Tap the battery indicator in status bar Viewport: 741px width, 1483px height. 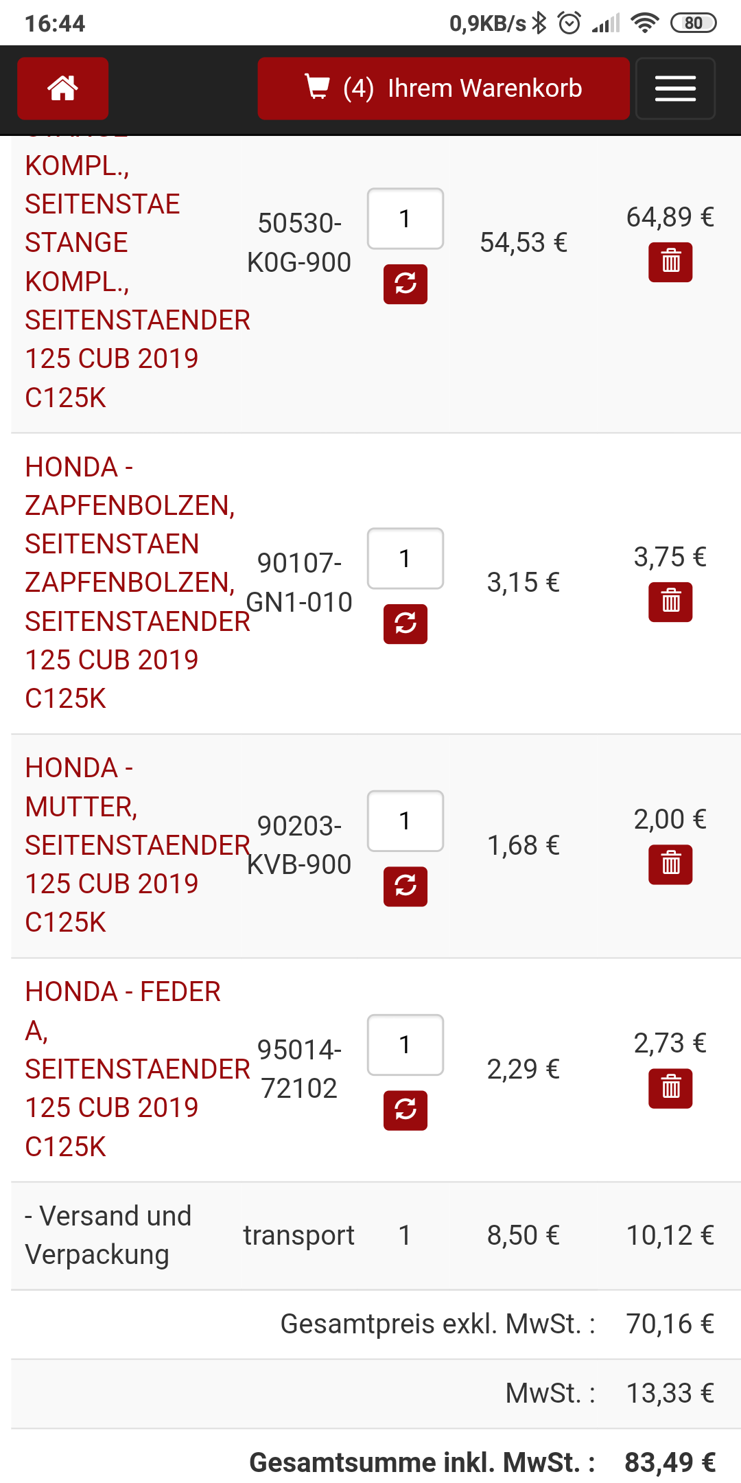pos(693,23)
